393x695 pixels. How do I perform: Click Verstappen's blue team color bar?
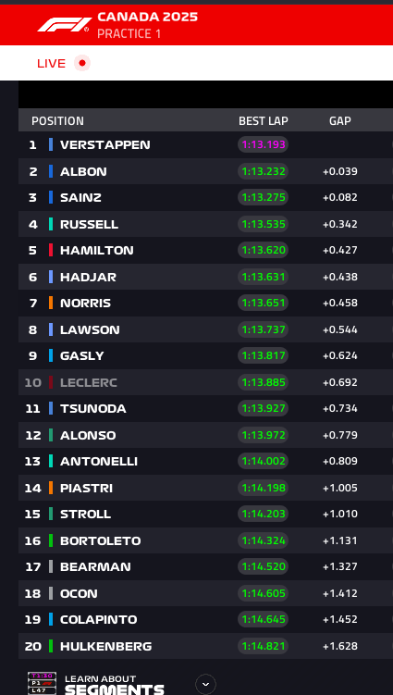(x=51, y=144)
